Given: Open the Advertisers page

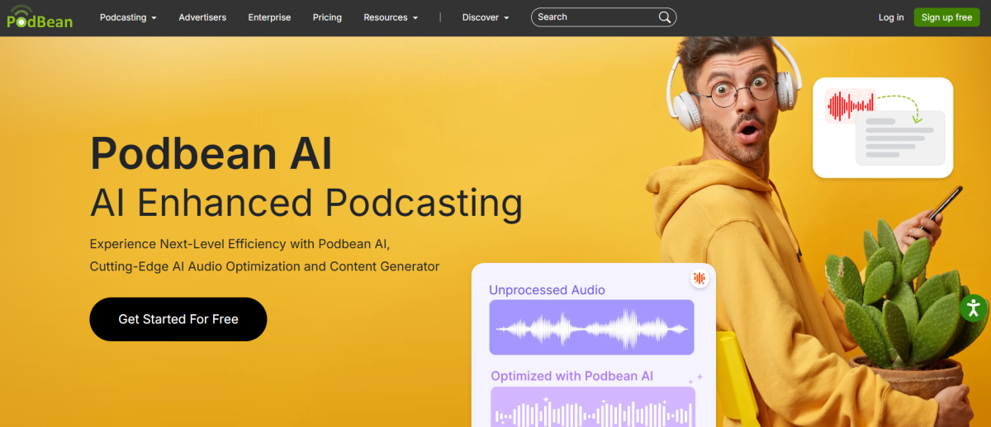Looking at the screenshot, I should (202, 17).
